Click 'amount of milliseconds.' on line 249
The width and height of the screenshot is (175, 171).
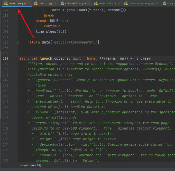(55, 118)
